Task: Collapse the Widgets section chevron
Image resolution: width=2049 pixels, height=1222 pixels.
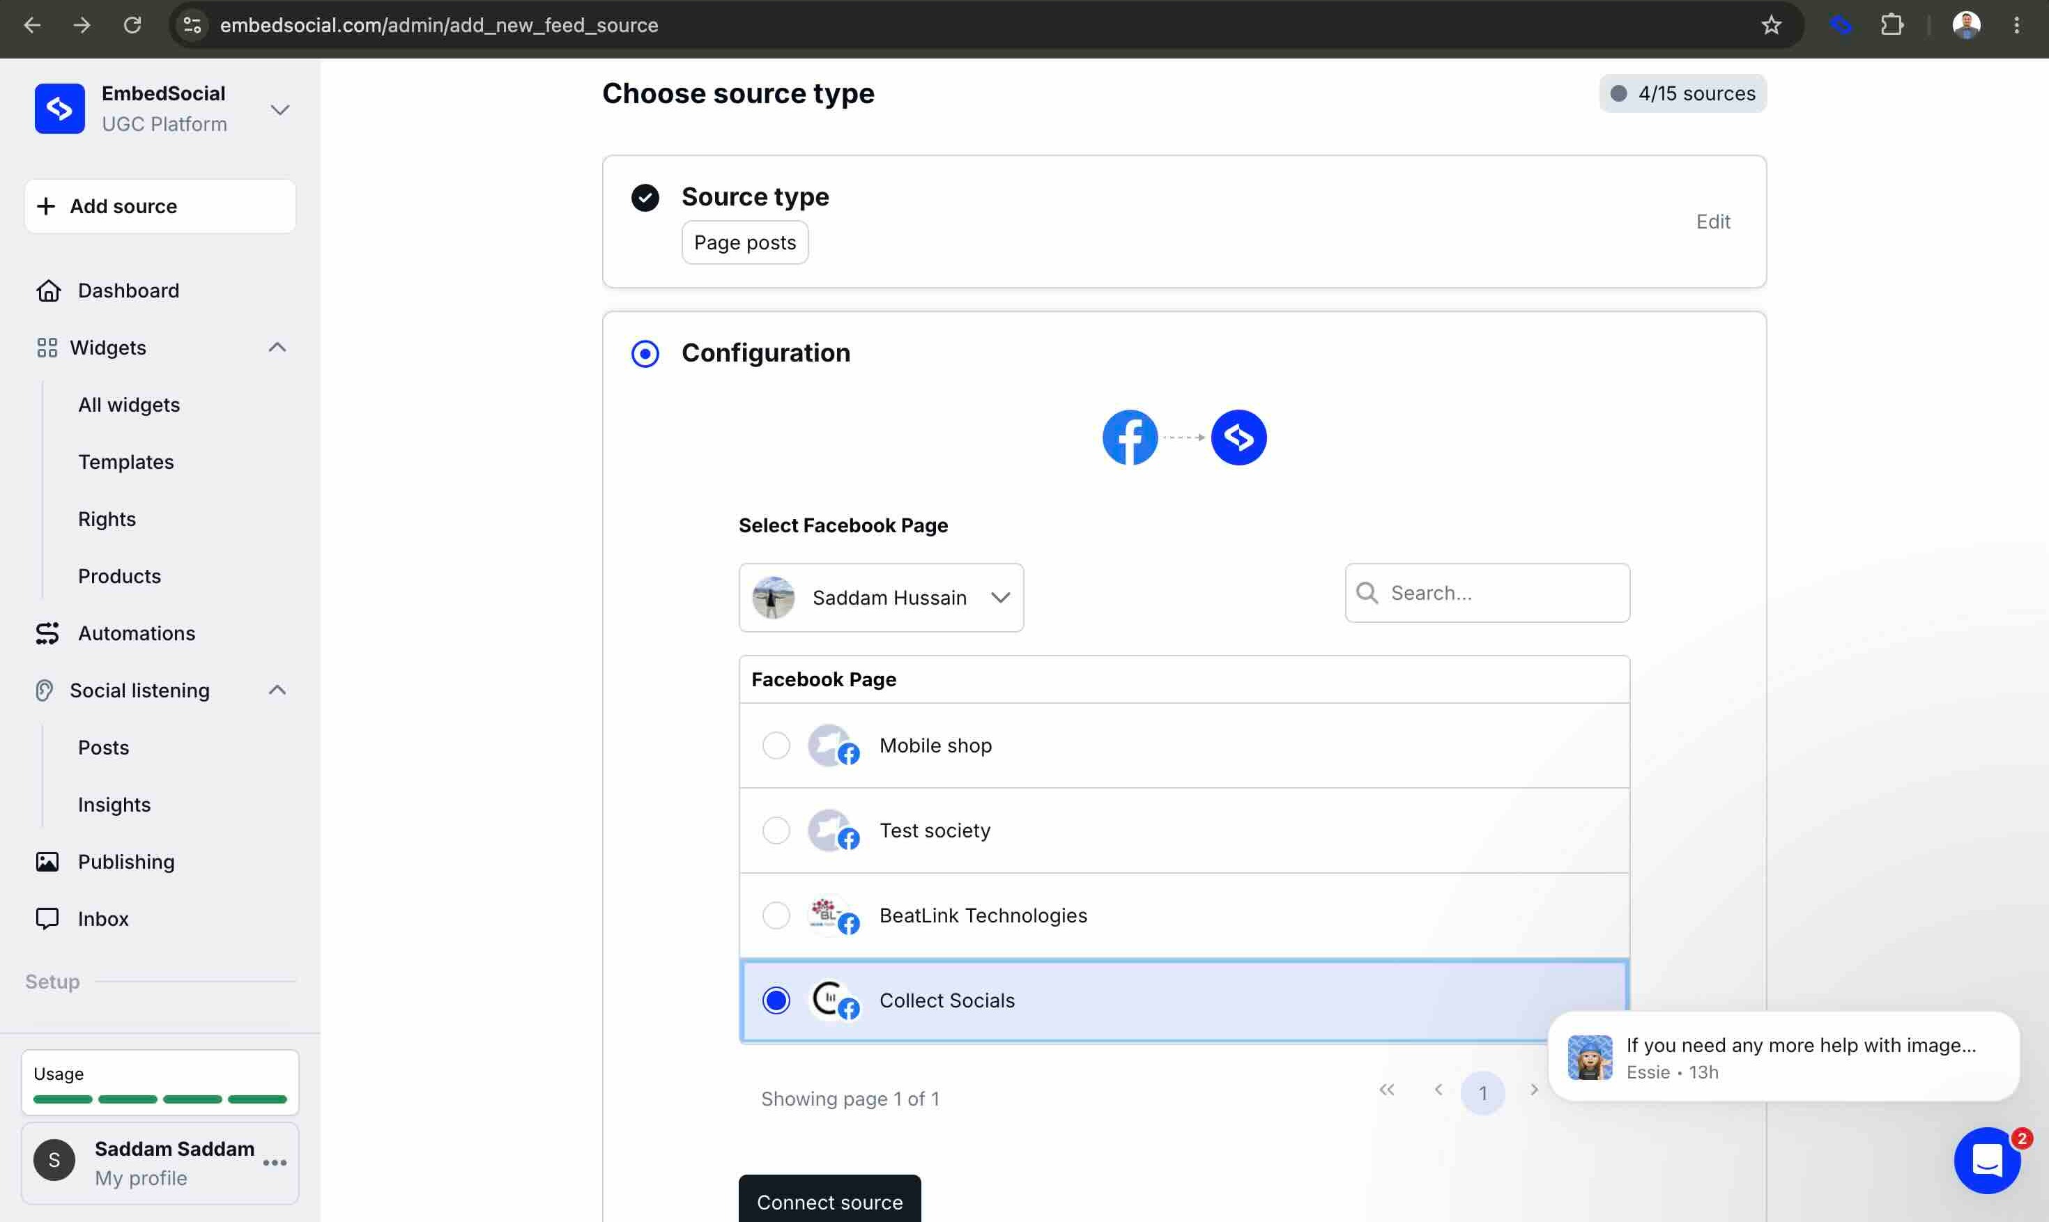Action: (277, 348)
